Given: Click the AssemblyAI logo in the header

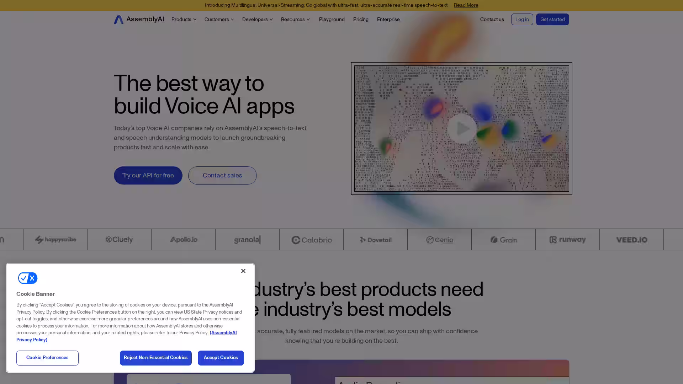Looking at the screenshot, I should tap(139, 19).
